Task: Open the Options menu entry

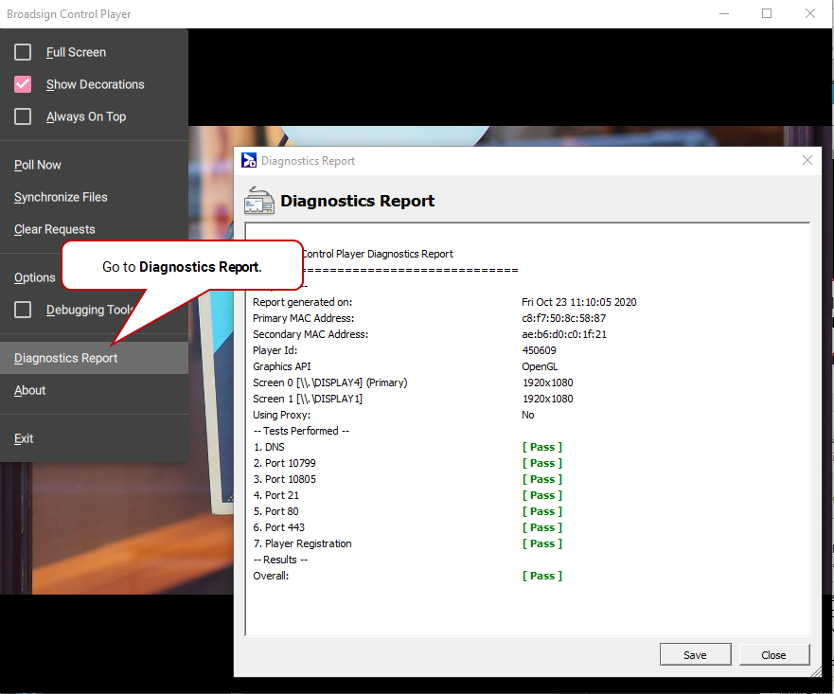Action: pos(35,277)
